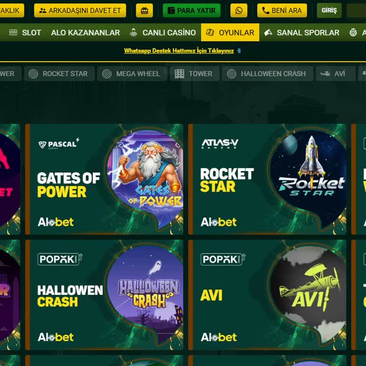Screen dimensions: 366x366
Task: Click the BENİ ARA call button
Action: (282, 10)
